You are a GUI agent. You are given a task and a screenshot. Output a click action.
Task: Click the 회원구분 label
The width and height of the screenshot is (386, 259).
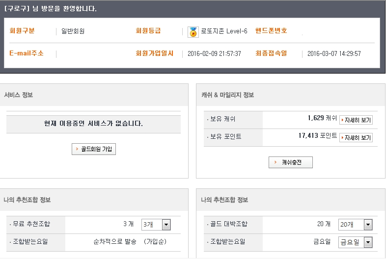click(x=22, y=31)
